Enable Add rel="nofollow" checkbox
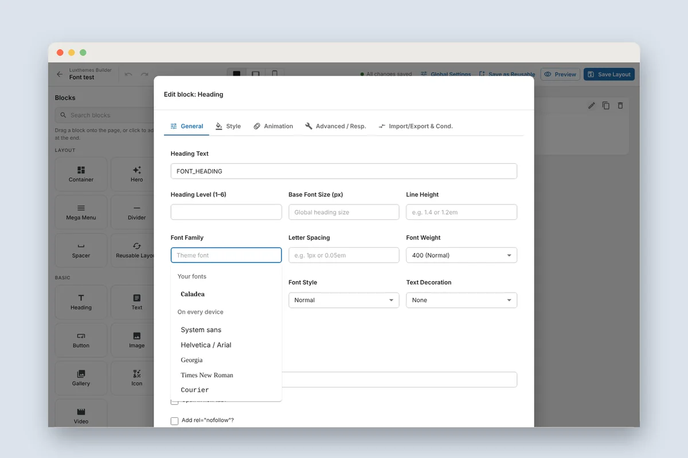688x458 pixels. pyautogui.click(x=175, y=421)
